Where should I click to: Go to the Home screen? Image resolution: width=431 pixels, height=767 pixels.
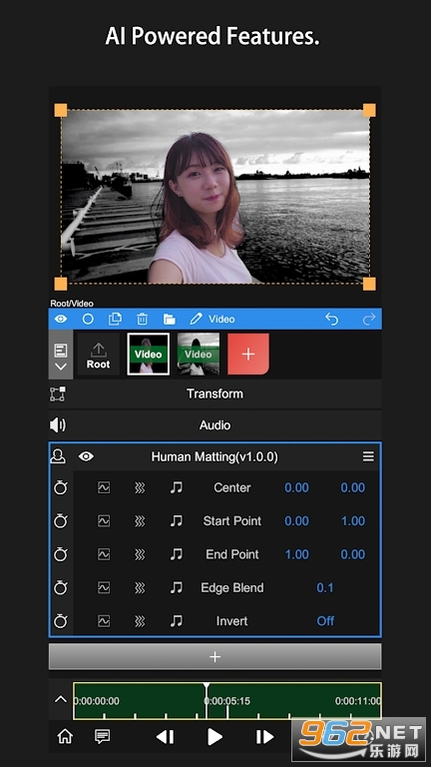click(x=65, y=736)
